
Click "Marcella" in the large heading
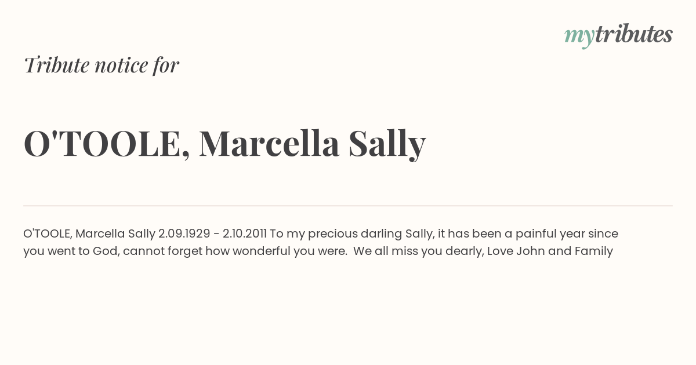[x=269, y=144]
